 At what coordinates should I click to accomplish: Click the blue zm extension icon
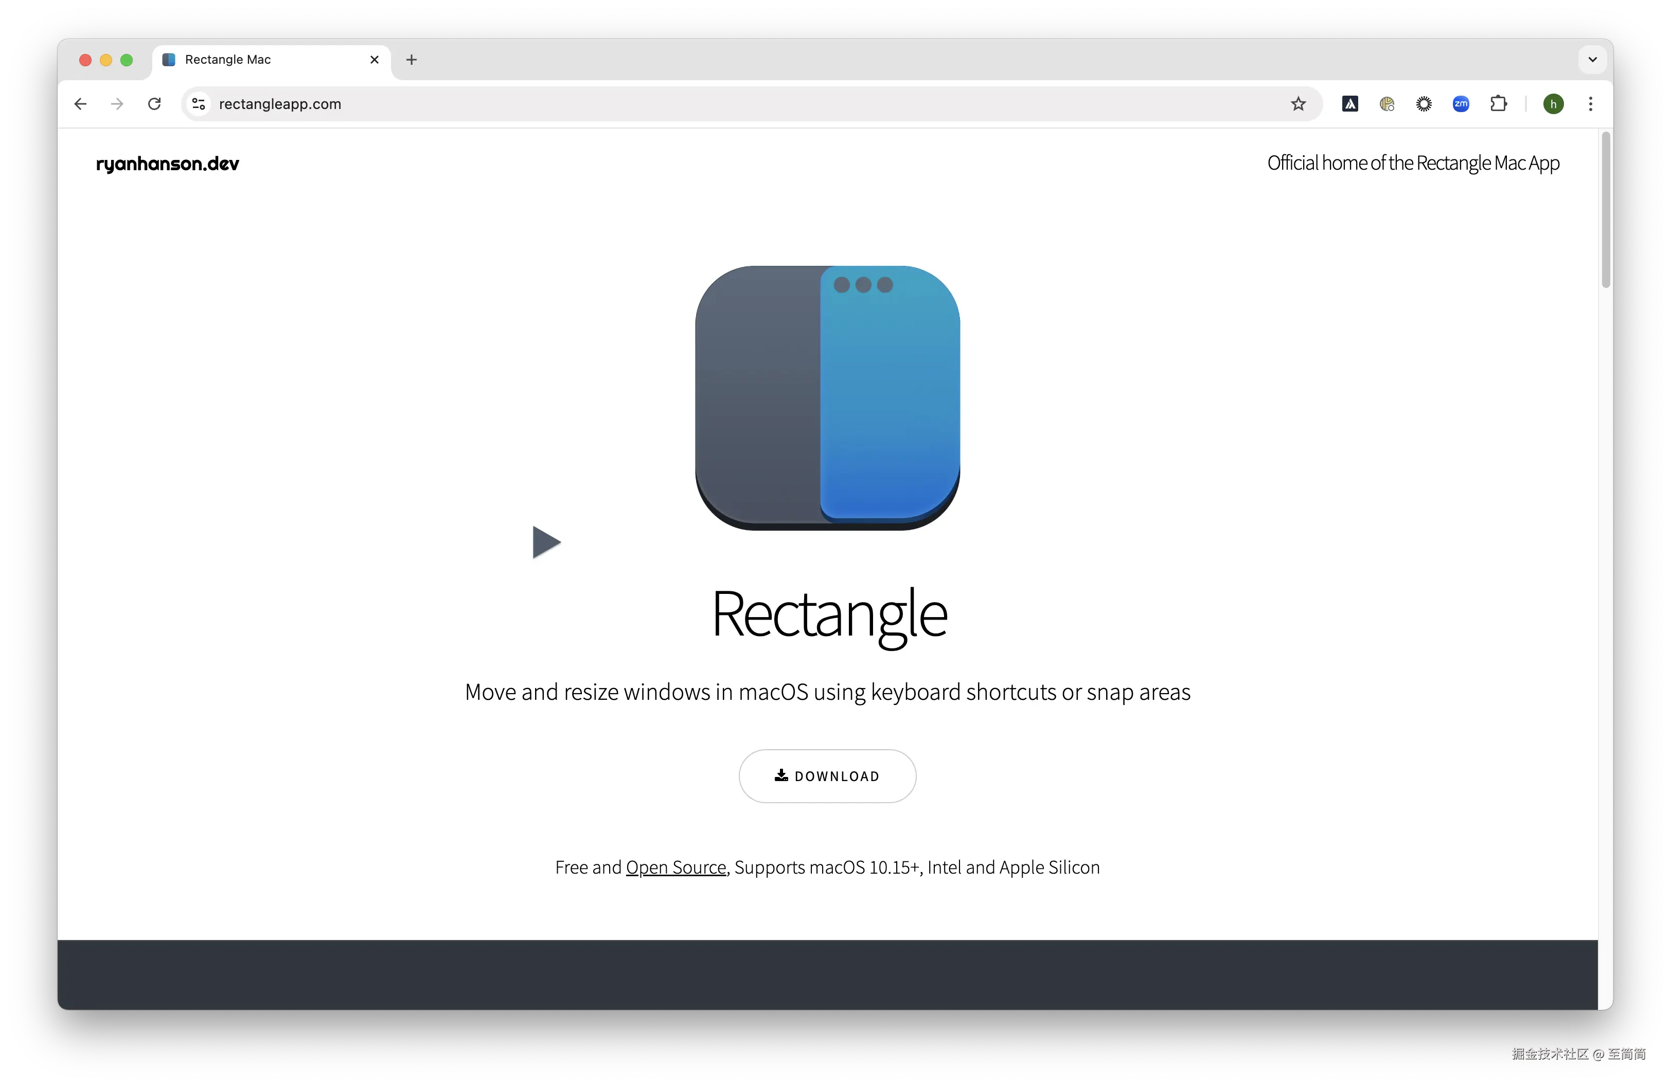pos(1461,104)
